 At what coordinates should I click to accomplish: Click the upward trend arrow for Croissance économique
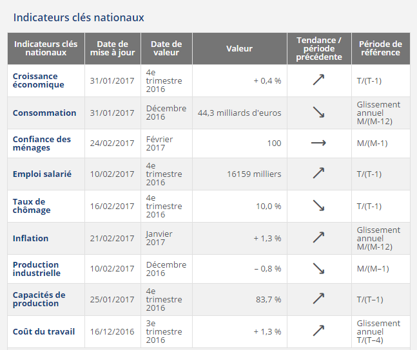[318, 80]
